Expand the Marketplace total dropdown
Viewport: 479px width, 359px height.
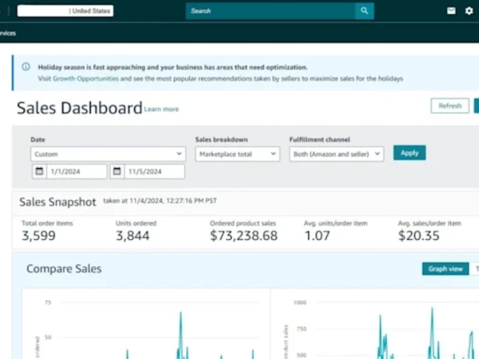238,154
